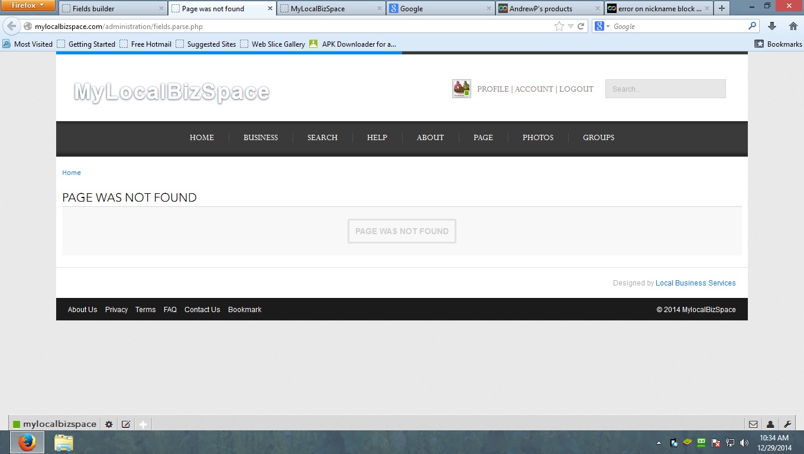This screenshot has width=804, height=454.
Task: Click Contact Us in the footer
Action: (x=202, y=310)
